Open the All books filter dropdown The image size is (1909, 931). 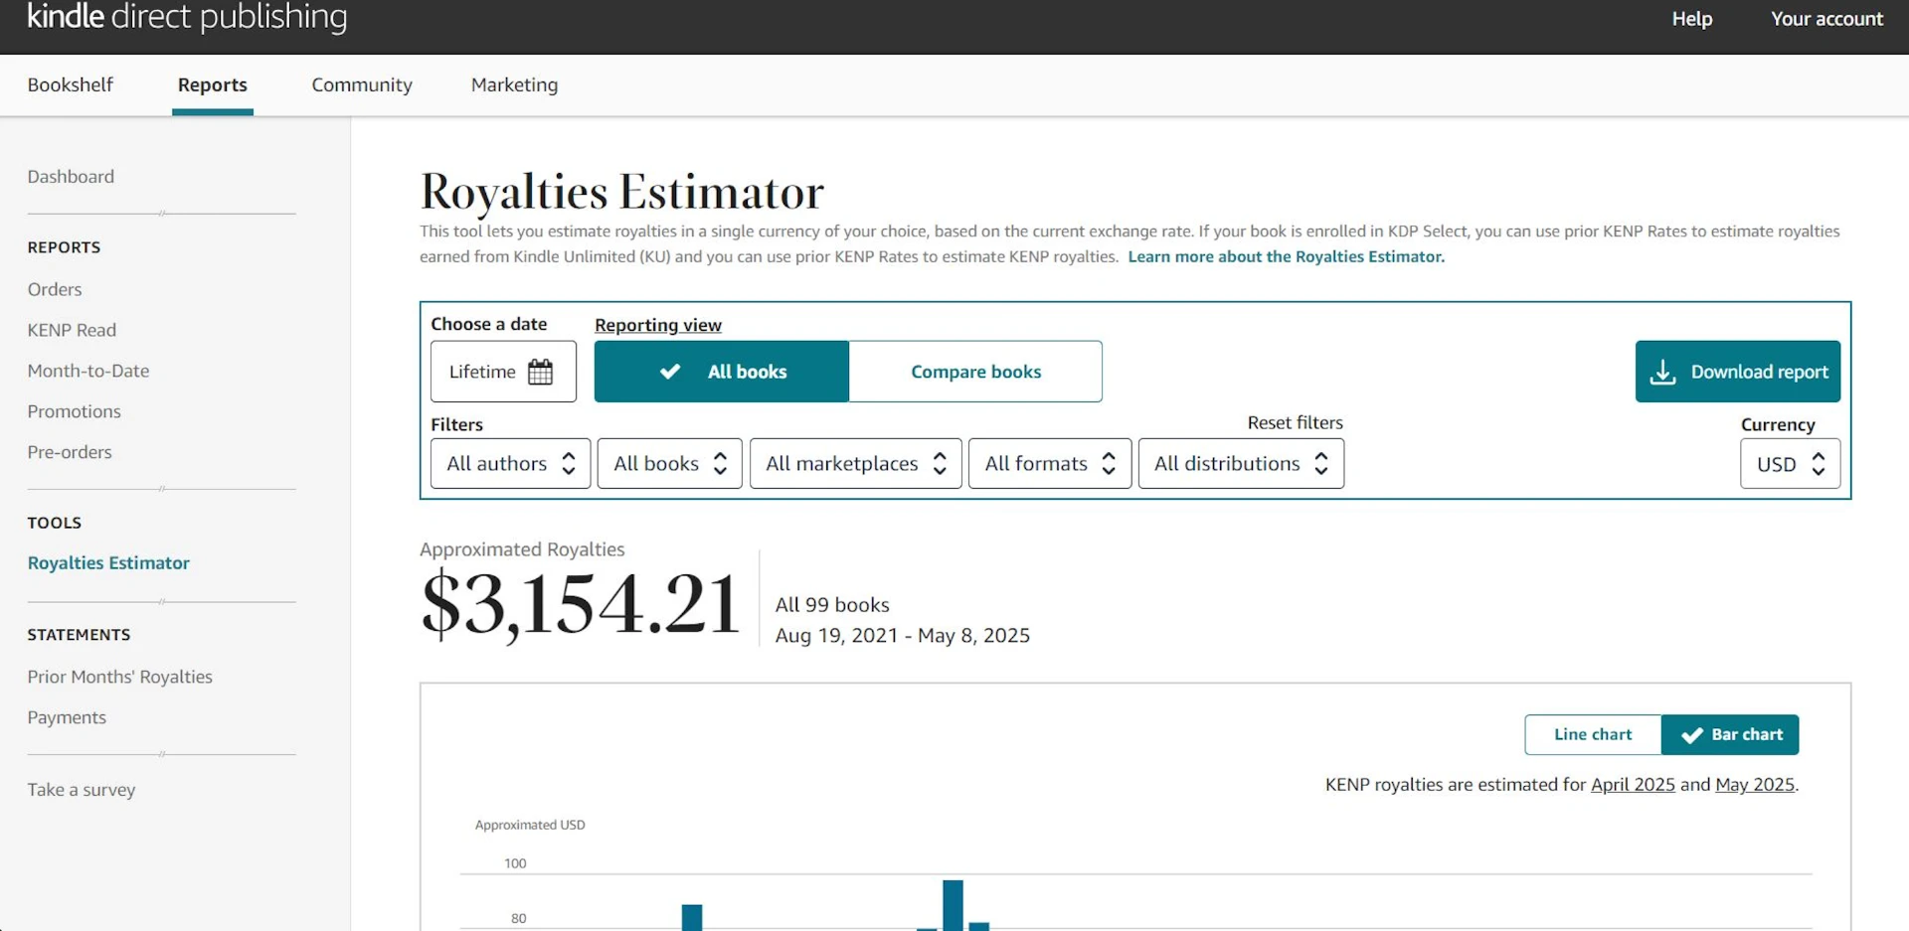click(x=670, y=463)
